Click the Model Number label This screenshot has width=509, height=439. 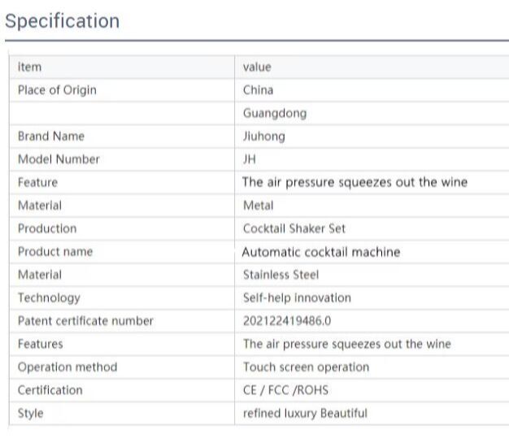click(x=59, y=159)
